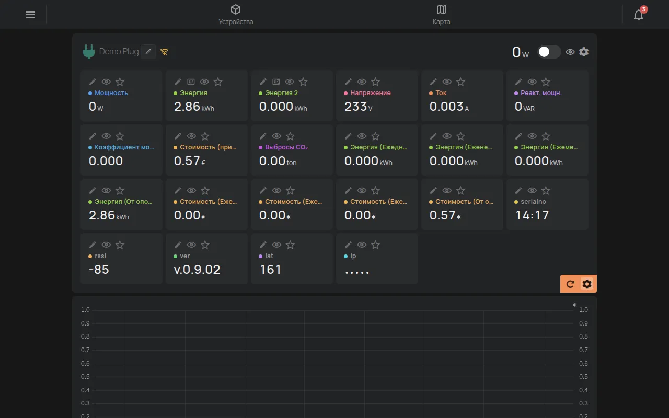Toggle visibility of rssi card
This screenshot has height=418, width=669.
pos(106,245)
